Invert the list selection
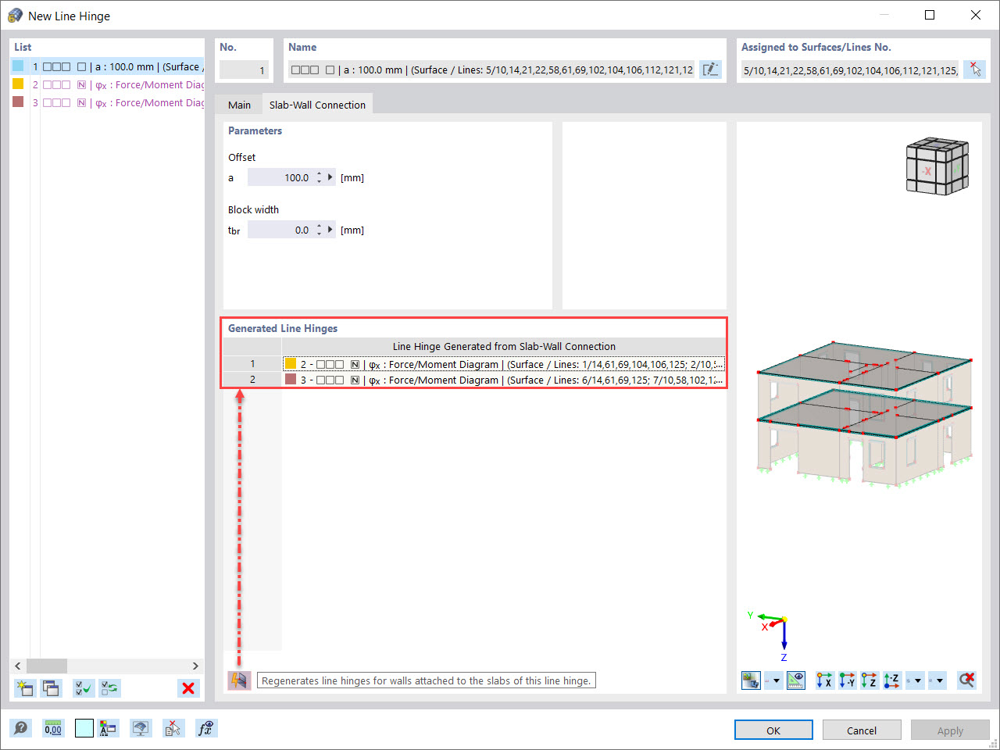The image size is (1000, 750). 110,688
